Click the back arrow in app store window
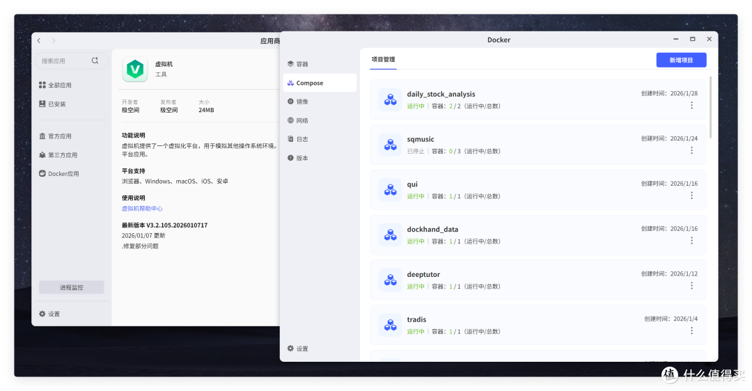752x391 pixels. 39,41
